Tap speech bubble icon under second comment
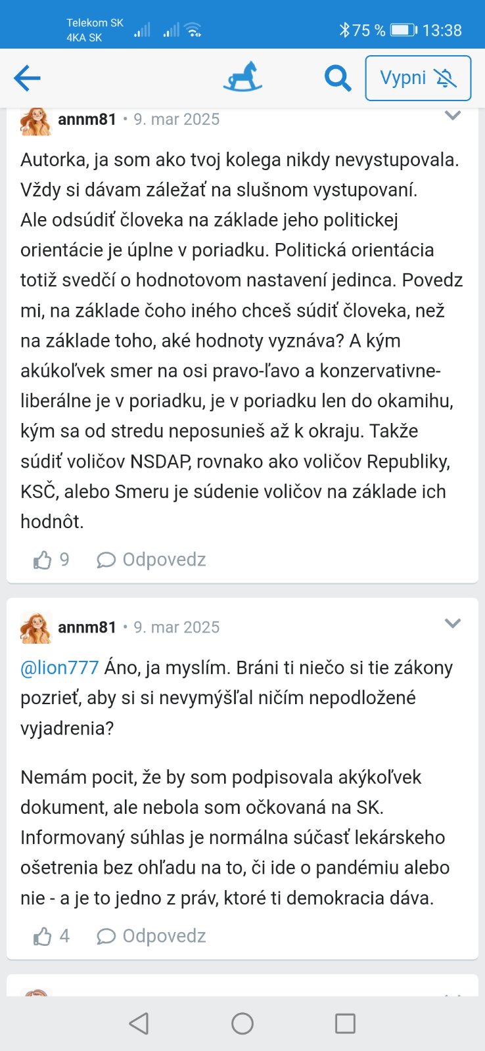This screenshot has width=485, height=1051. click(x=106, y=937)
